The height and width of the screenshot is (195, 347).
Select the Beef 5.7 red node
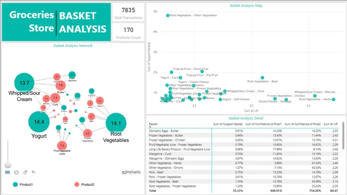coord(92,116)
